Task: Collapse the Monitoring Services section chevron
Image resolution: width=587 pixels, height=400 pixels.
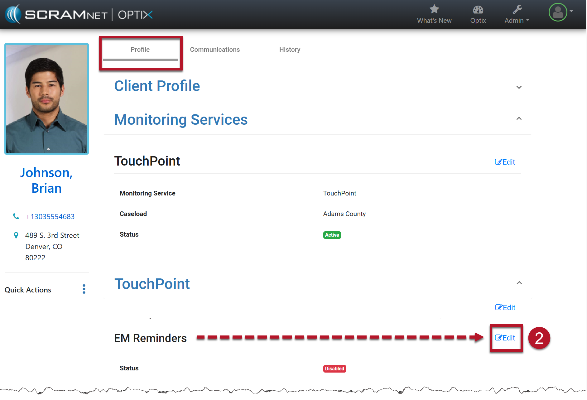Action: pos(519,118)
